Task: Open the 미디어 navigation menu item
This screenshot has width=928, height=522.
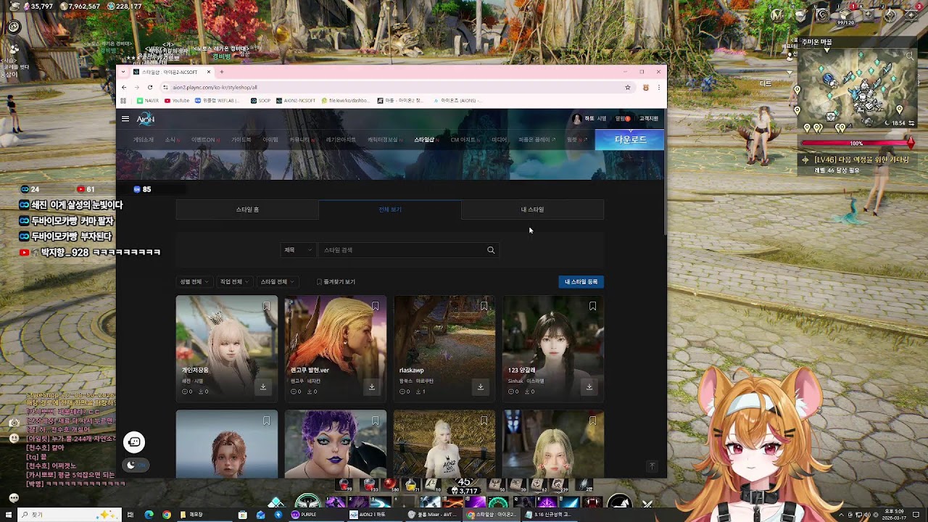Action: (x=499, y=140)
